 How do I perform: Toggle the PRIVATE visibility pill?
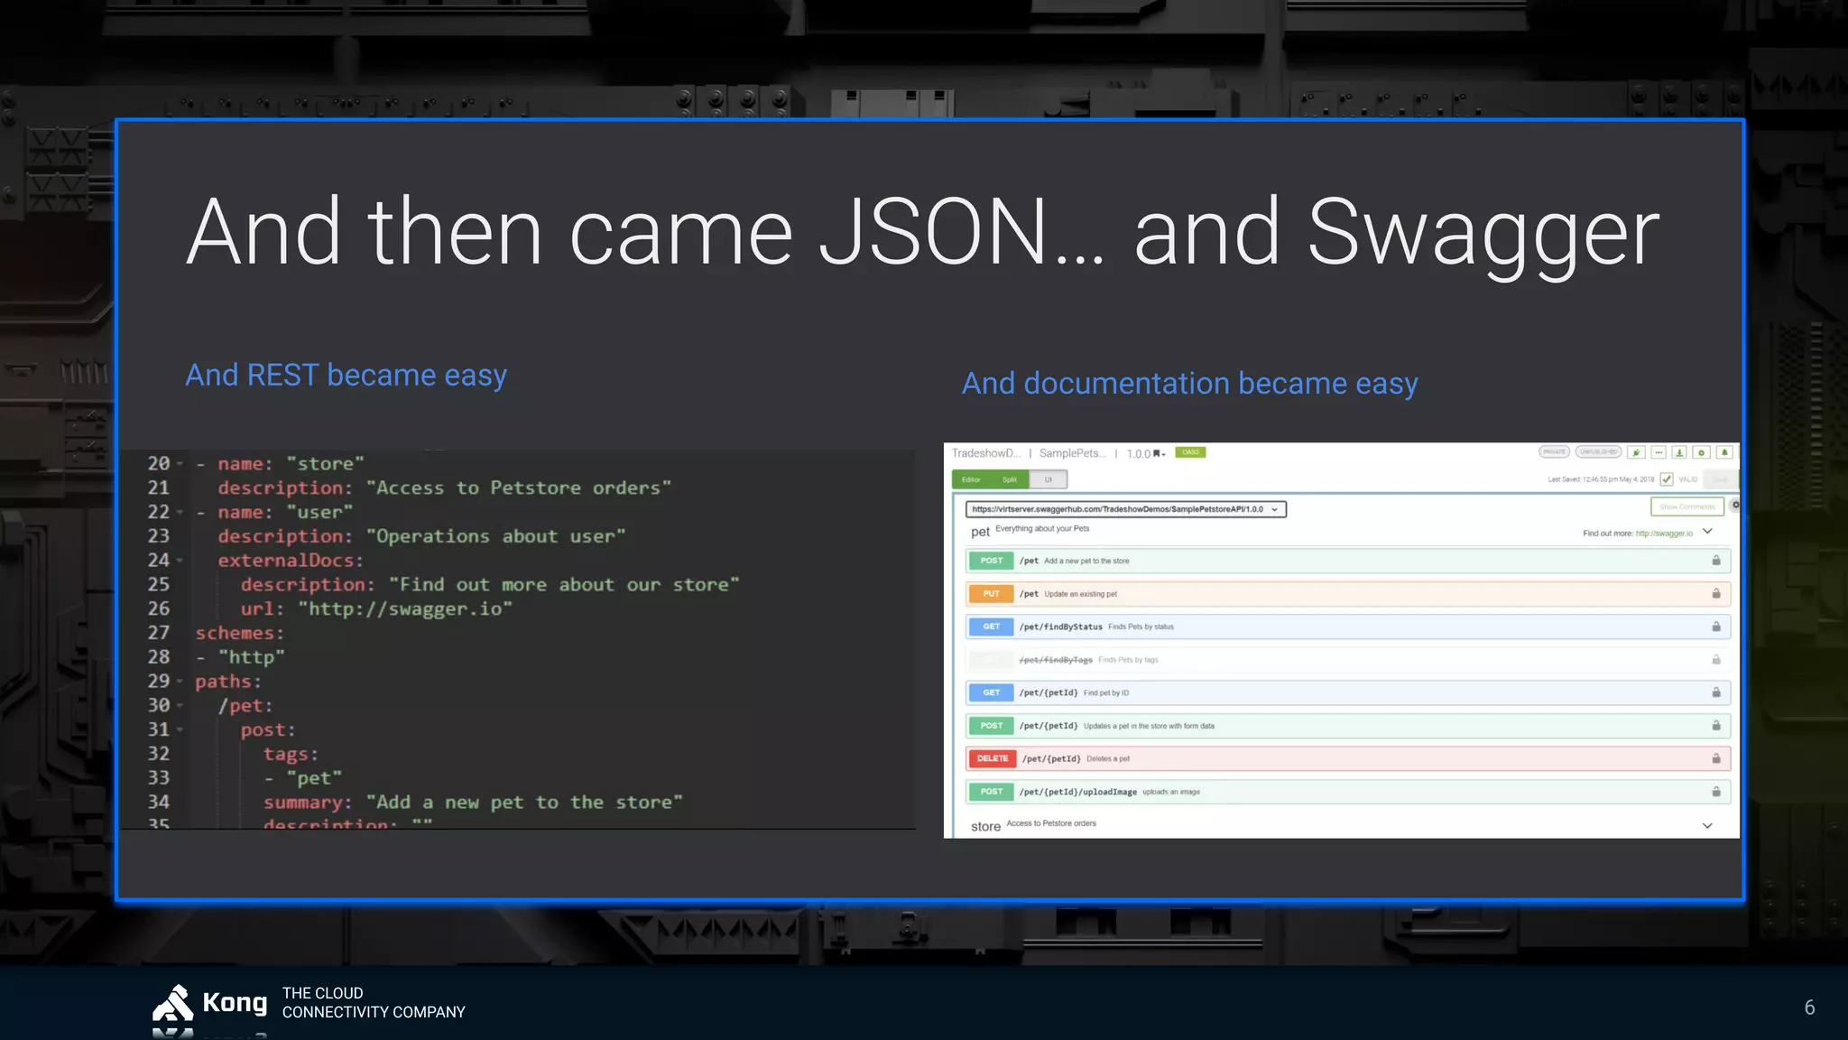click(1554, 451)
